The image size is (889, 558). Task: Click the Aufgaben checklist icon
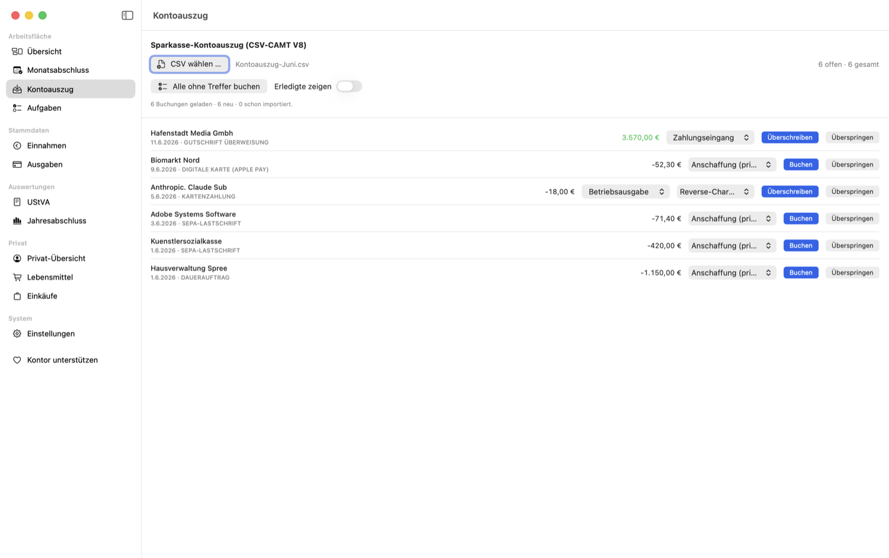pos(17,108)
